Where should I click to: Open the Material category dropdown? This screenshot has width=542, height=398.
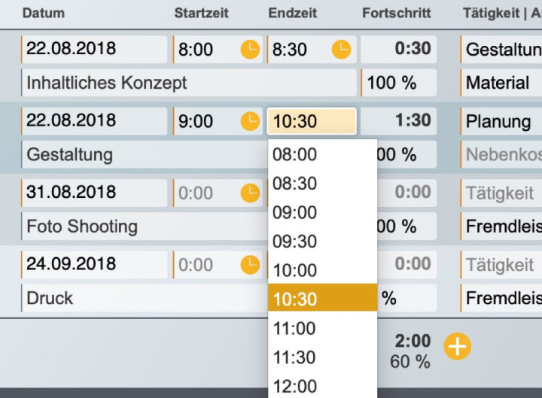tap(502, 83)
